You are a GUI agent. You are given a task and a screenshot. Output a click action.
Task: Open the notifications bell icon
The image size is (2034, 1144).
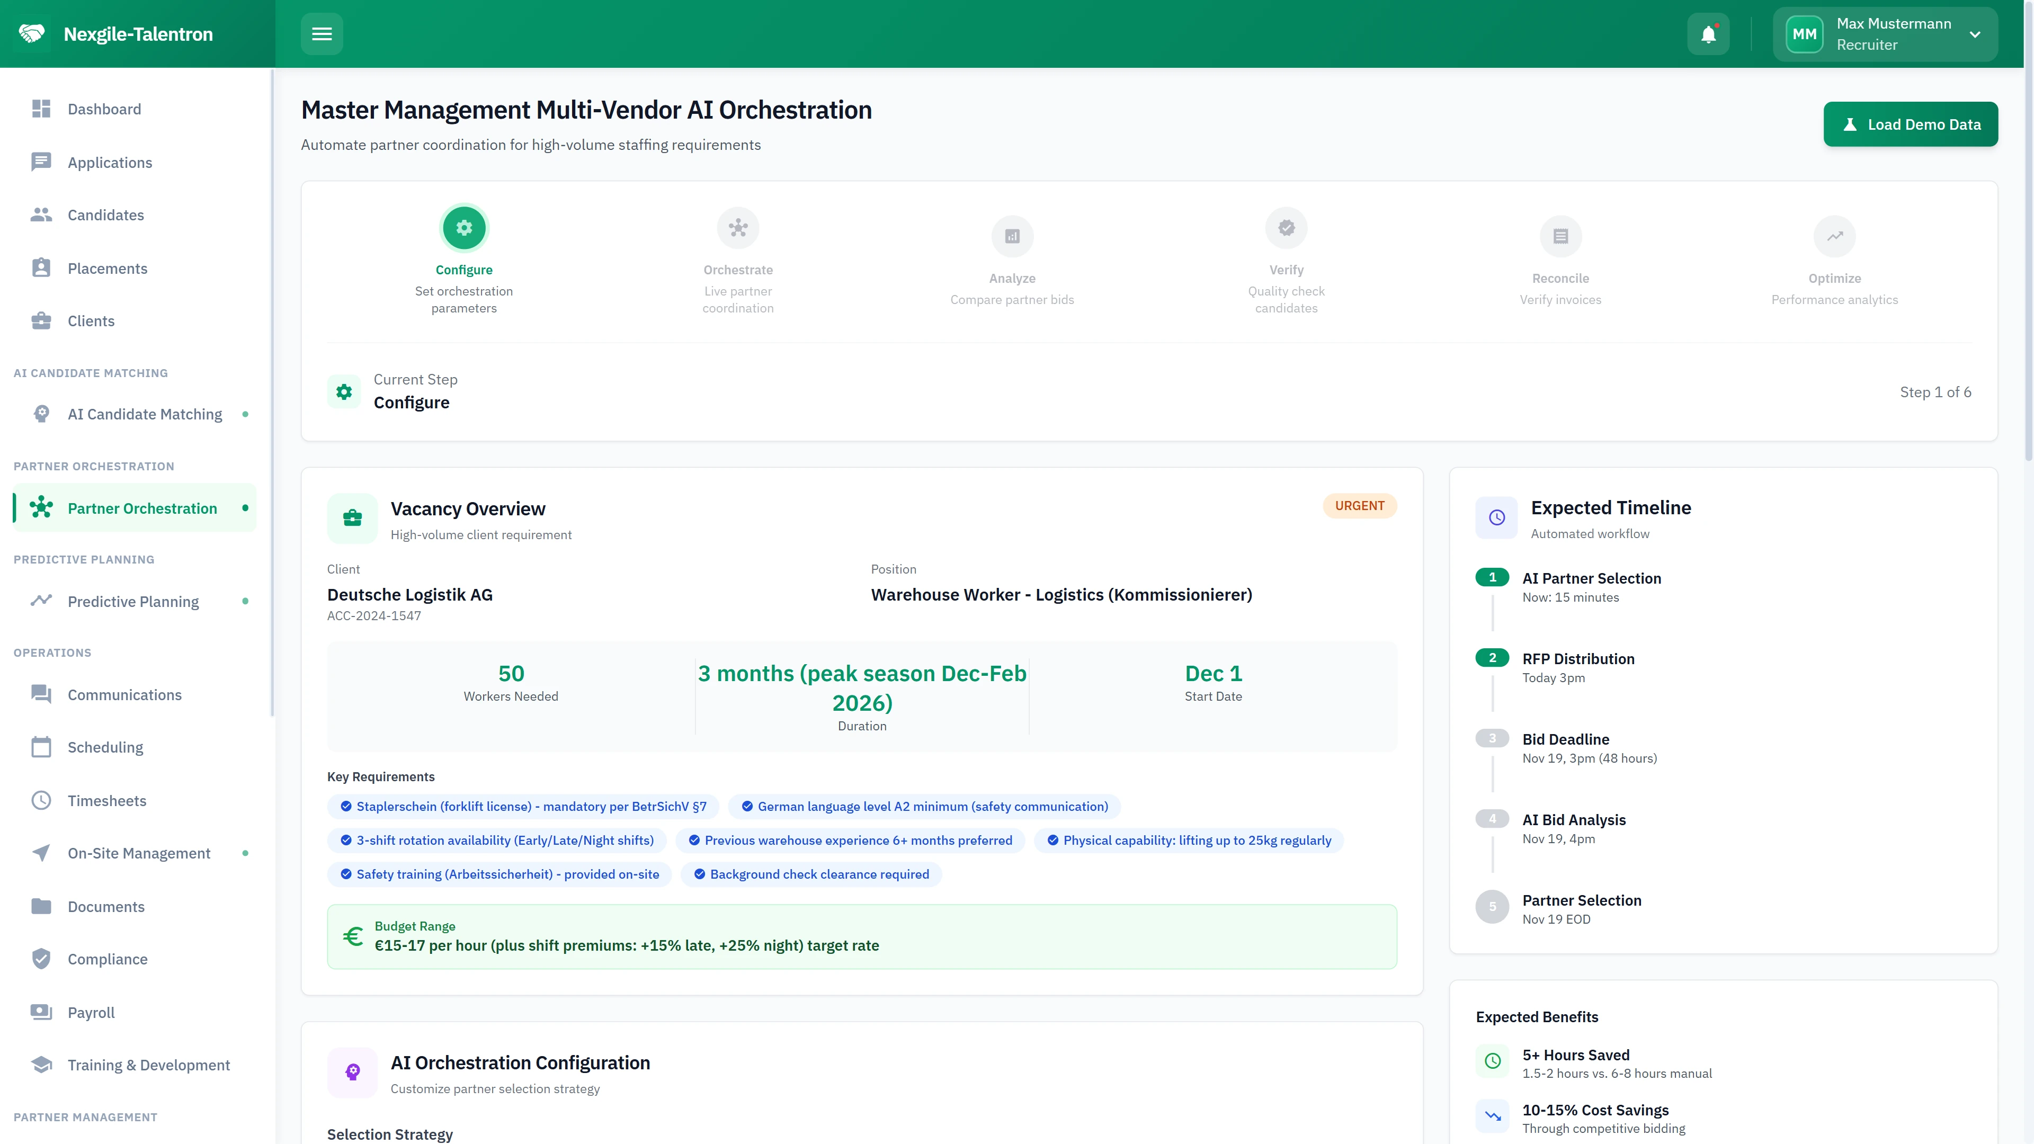1708,34
